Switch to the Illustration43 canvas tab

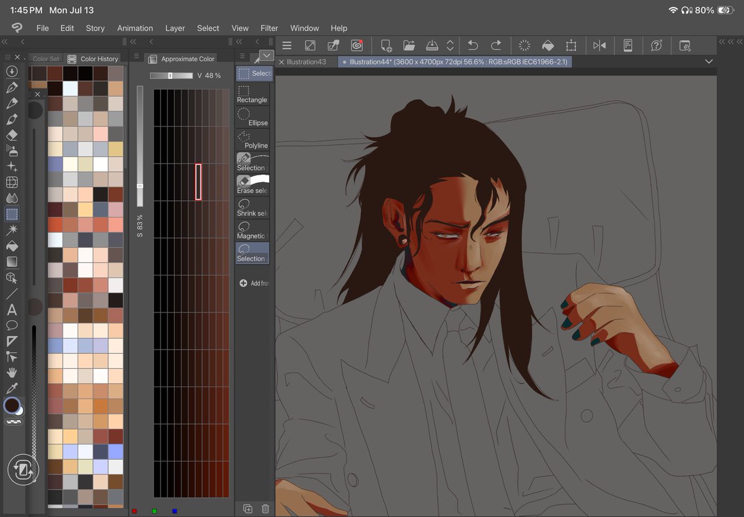306,62
